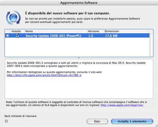Screen dimensions: 158x127
Task: Click the 'Sarà richiesto di riavviare.' text
Action: pos(21,116)
